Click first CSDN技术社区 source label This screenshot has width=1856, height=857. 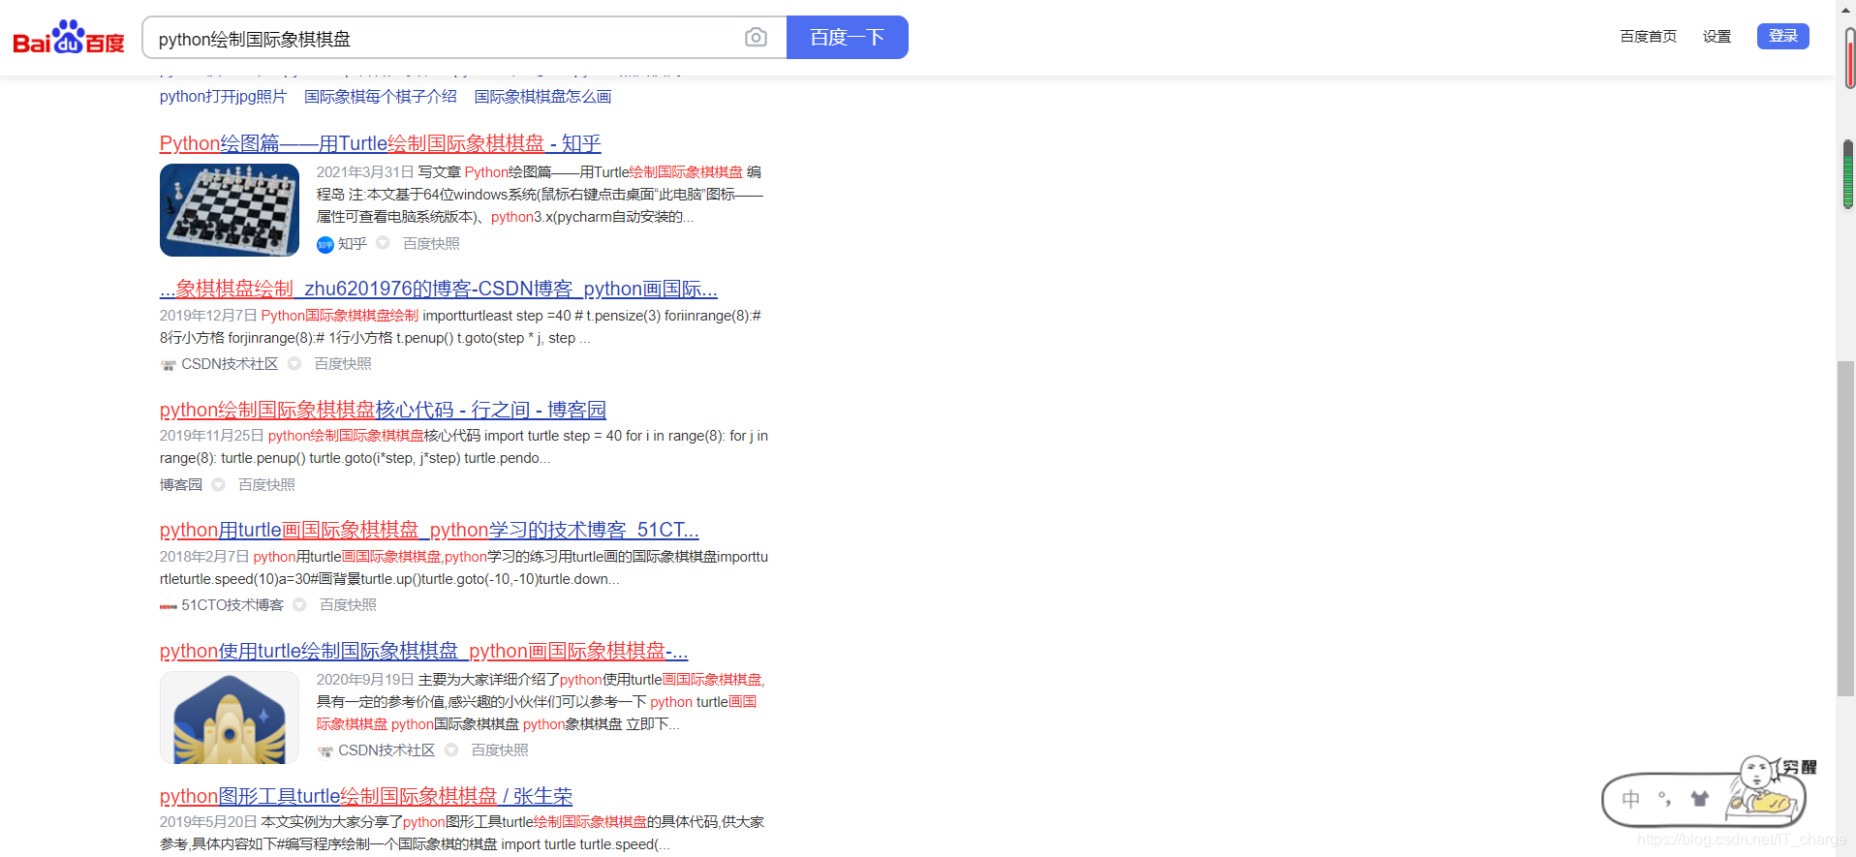(x=230, y=364)
